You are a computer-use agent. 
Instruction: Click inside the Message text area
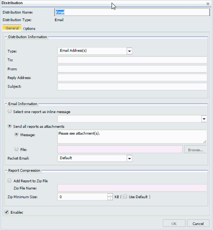(132, 137)
